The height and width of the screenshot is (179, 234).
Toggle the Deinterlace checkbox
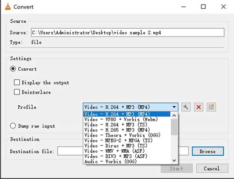click(17, 92)
